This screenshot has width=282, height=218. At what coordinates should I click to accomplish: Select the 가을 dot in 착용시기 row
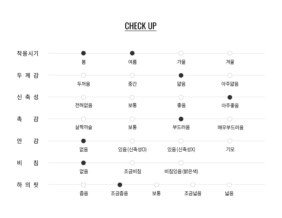[181, 53]
